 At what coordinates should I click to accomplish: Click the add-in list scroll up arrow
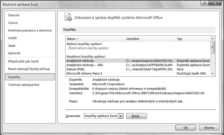213,39
